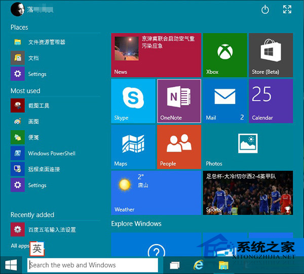The image size is (304, 274).
Task: Open the Maps tile
Action: click(133, 147)
